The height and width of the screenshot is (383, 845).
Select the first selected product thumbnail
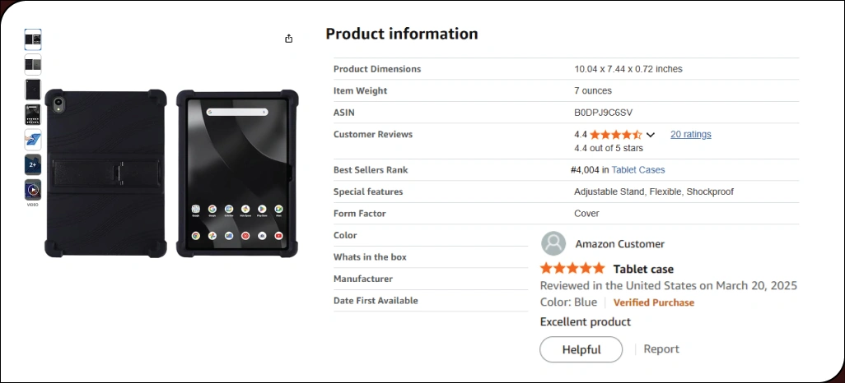(33, 39)
